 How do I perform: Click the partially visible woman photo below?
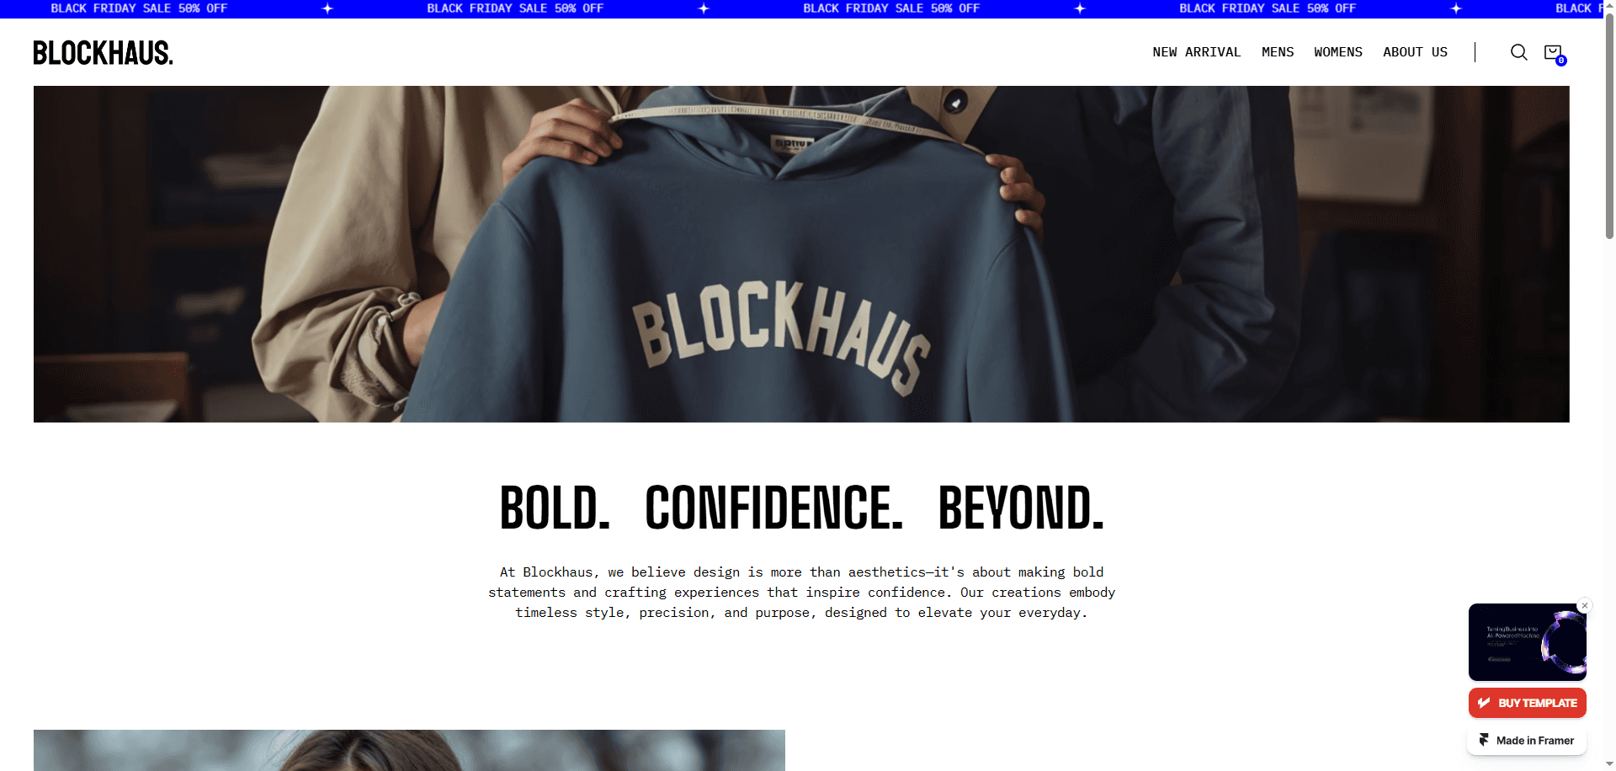[x=409, y=750]
